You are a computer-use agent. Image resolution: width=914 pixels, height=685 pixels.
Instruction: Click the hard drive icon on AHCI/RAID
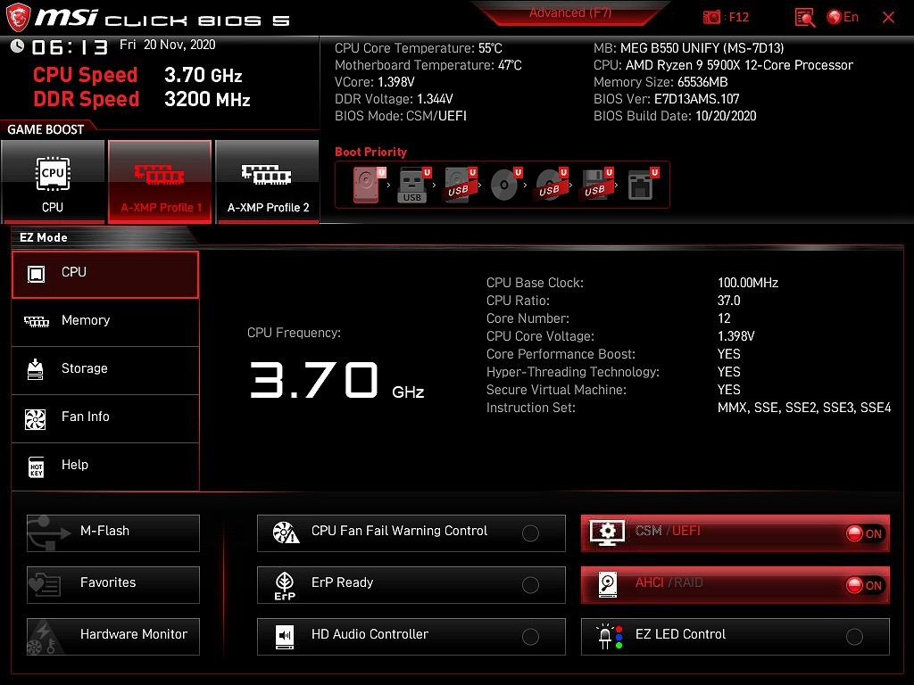pyautogui.click(x=607, y=585)
